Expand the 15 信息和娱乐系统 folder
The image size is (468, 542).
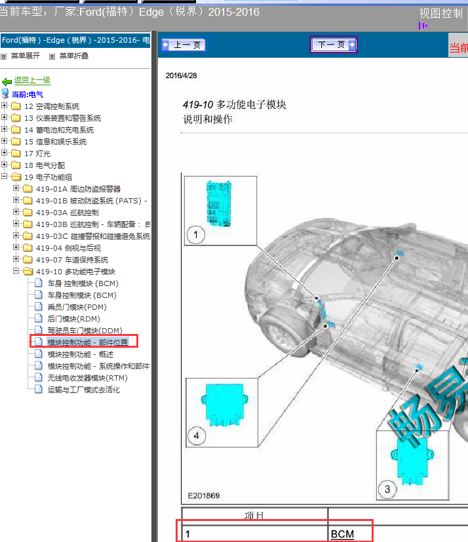pyautogui.click(x=4, y=140)
